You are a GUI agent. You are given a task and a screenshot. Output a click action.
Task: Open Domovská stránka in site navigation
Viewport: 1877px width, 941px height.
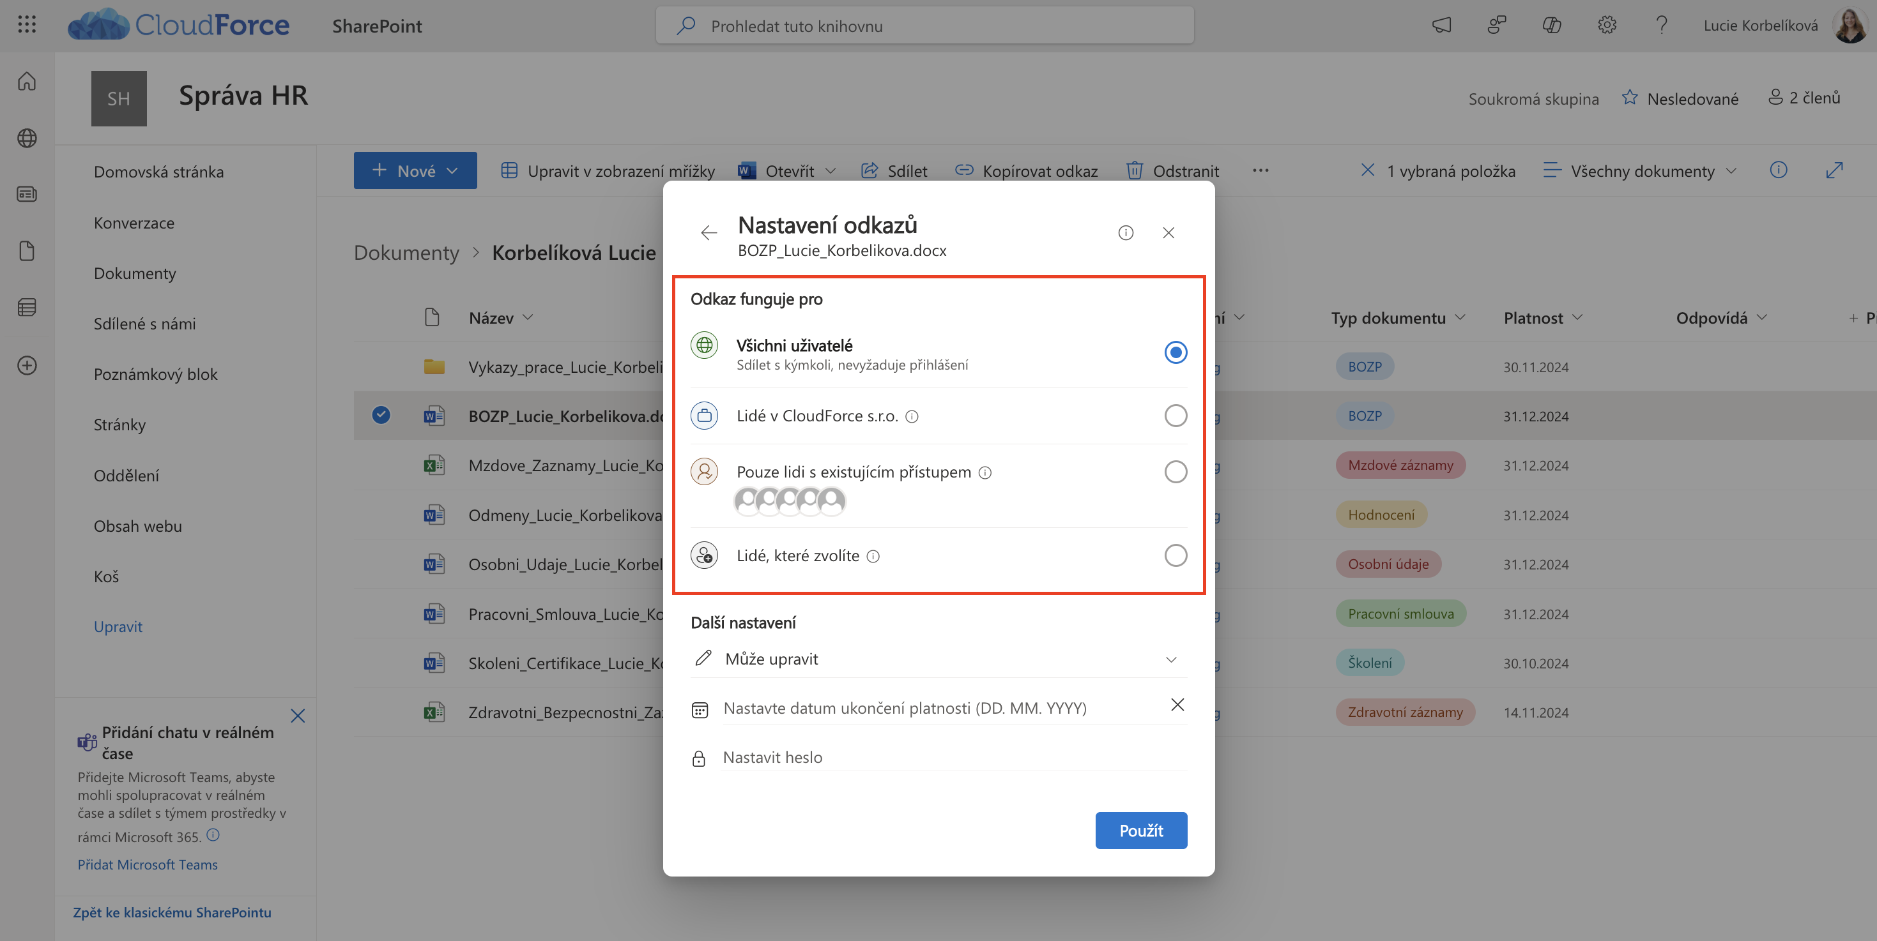point(159,172)
